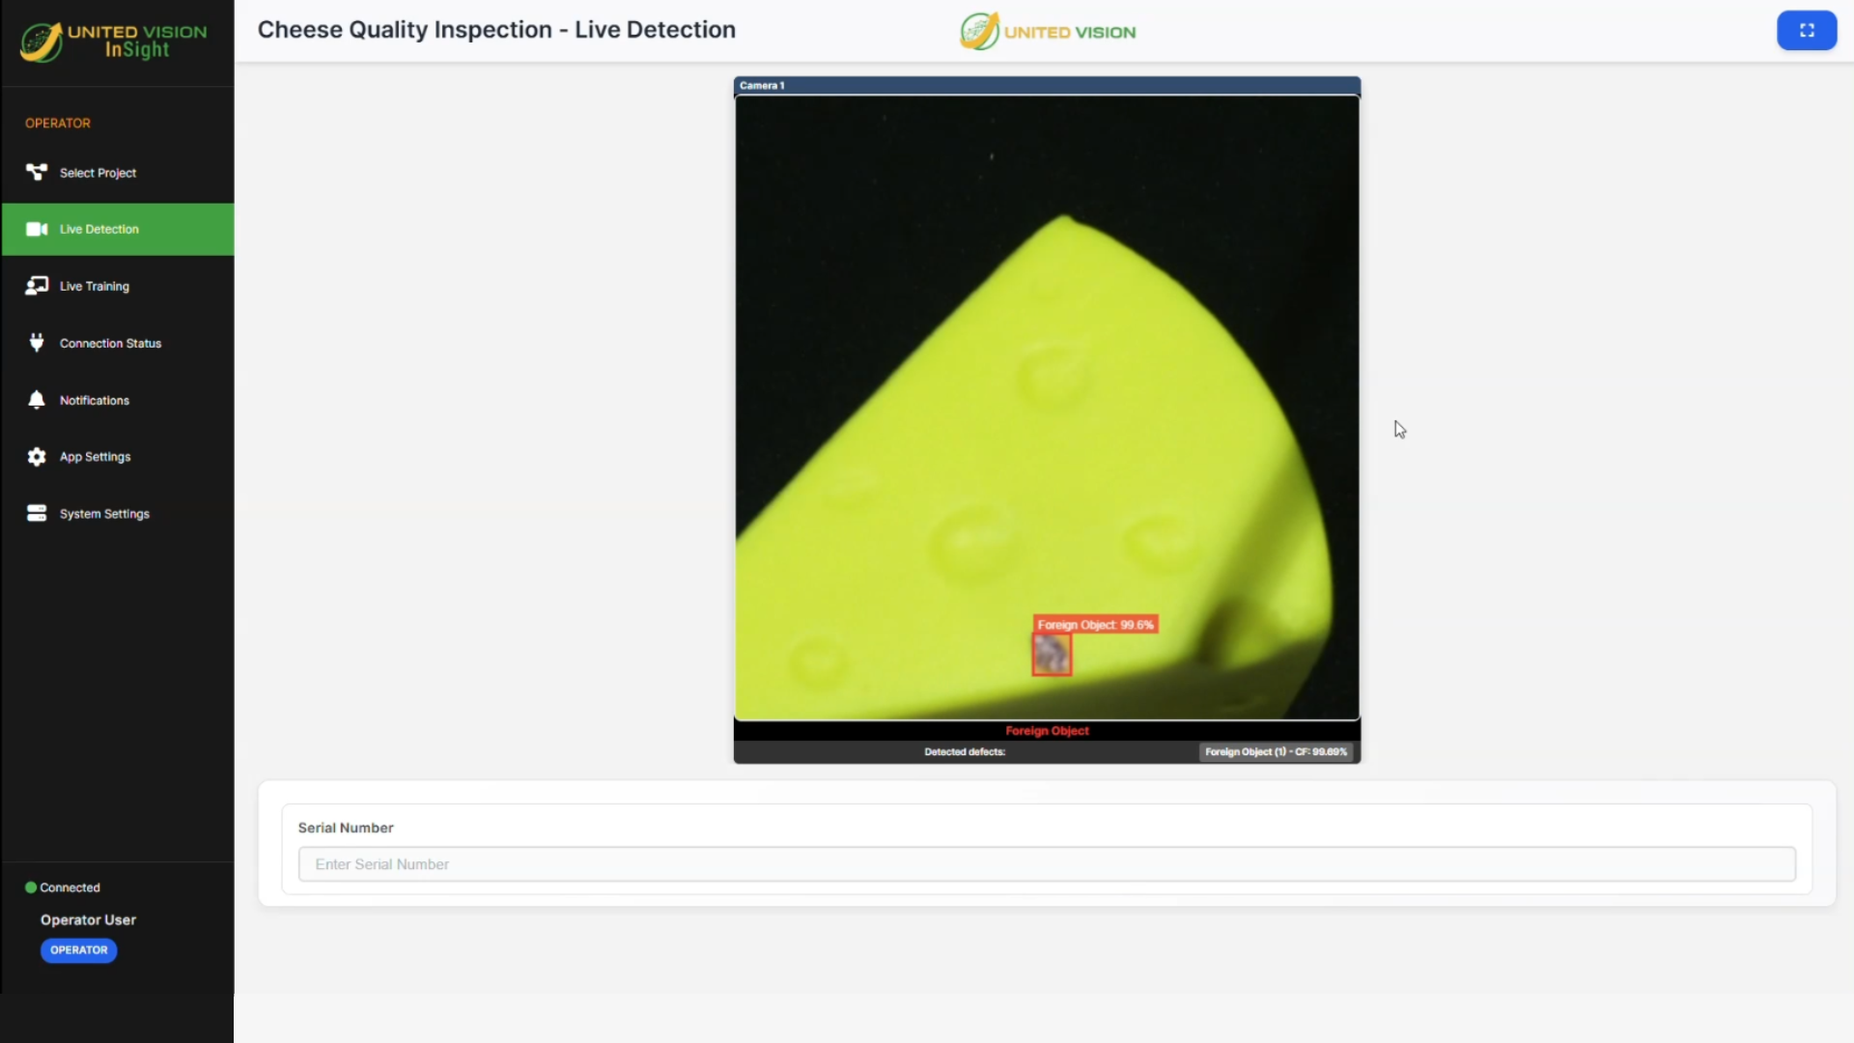Open App Settings menu item
The height and width of the screenshot is (1043, 1854).
118,457
